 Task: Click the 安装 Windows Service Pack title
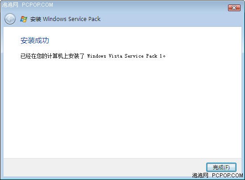65,19
